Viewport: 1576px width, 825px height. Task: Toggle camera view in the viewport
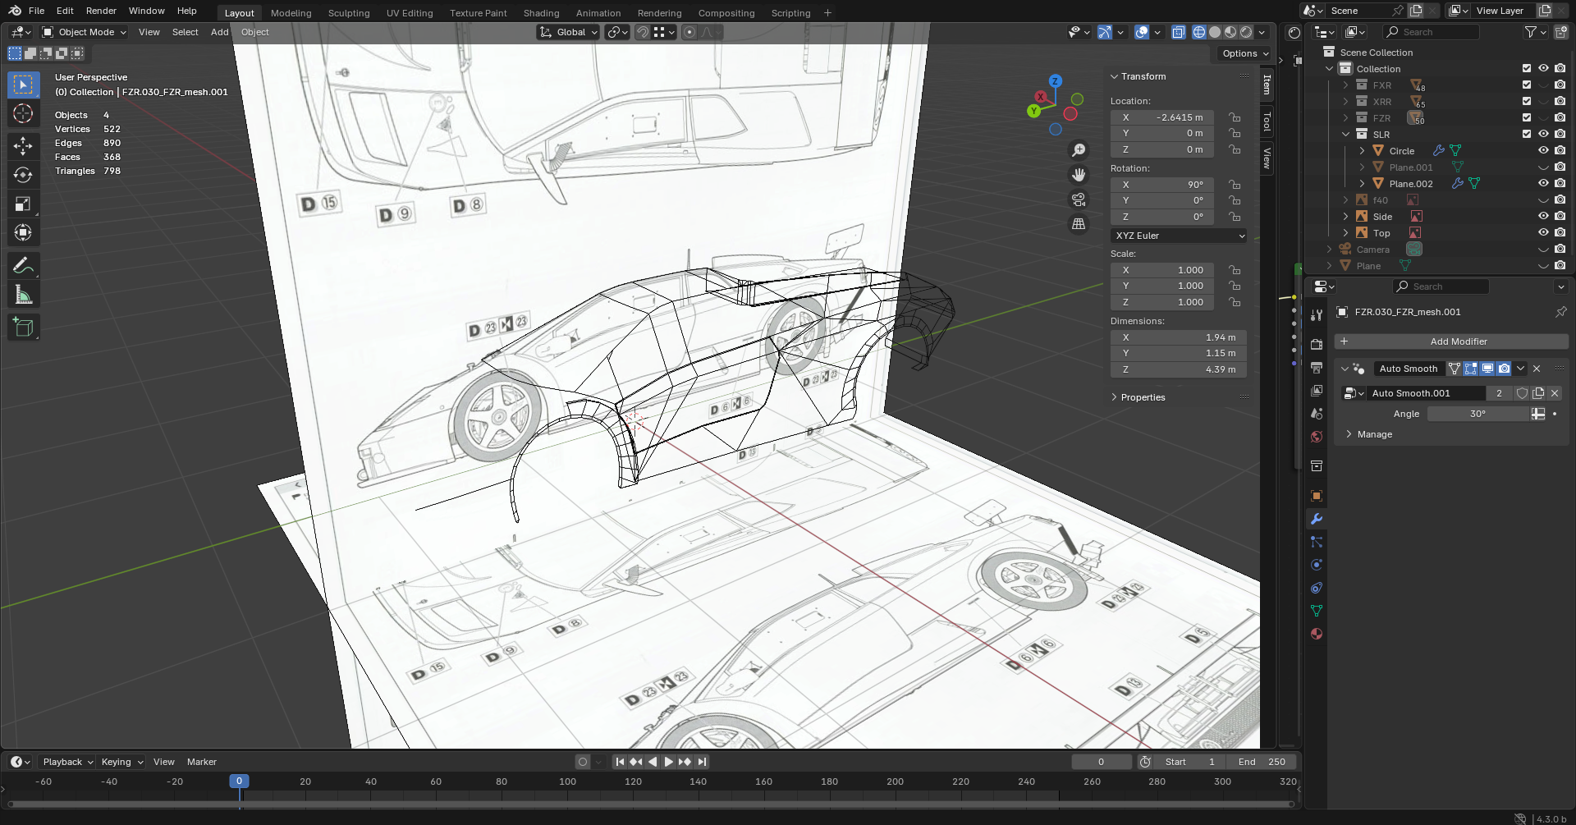[x=1079, y=199]
